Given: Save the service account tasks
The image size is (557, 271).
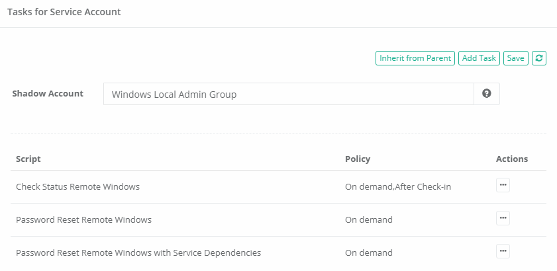Looking at the screenshot, I should coord(515,58).
